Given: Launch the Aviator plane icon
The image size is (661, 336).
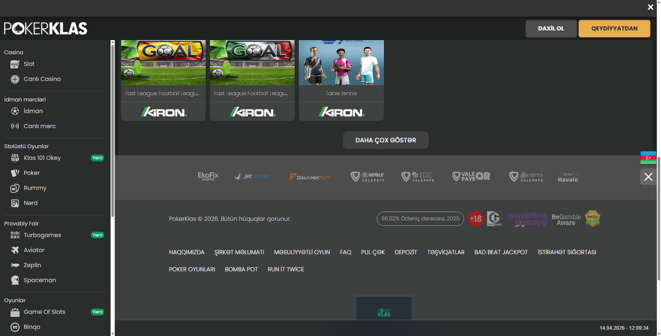Looking at the screenshot, I should point(15,250).
